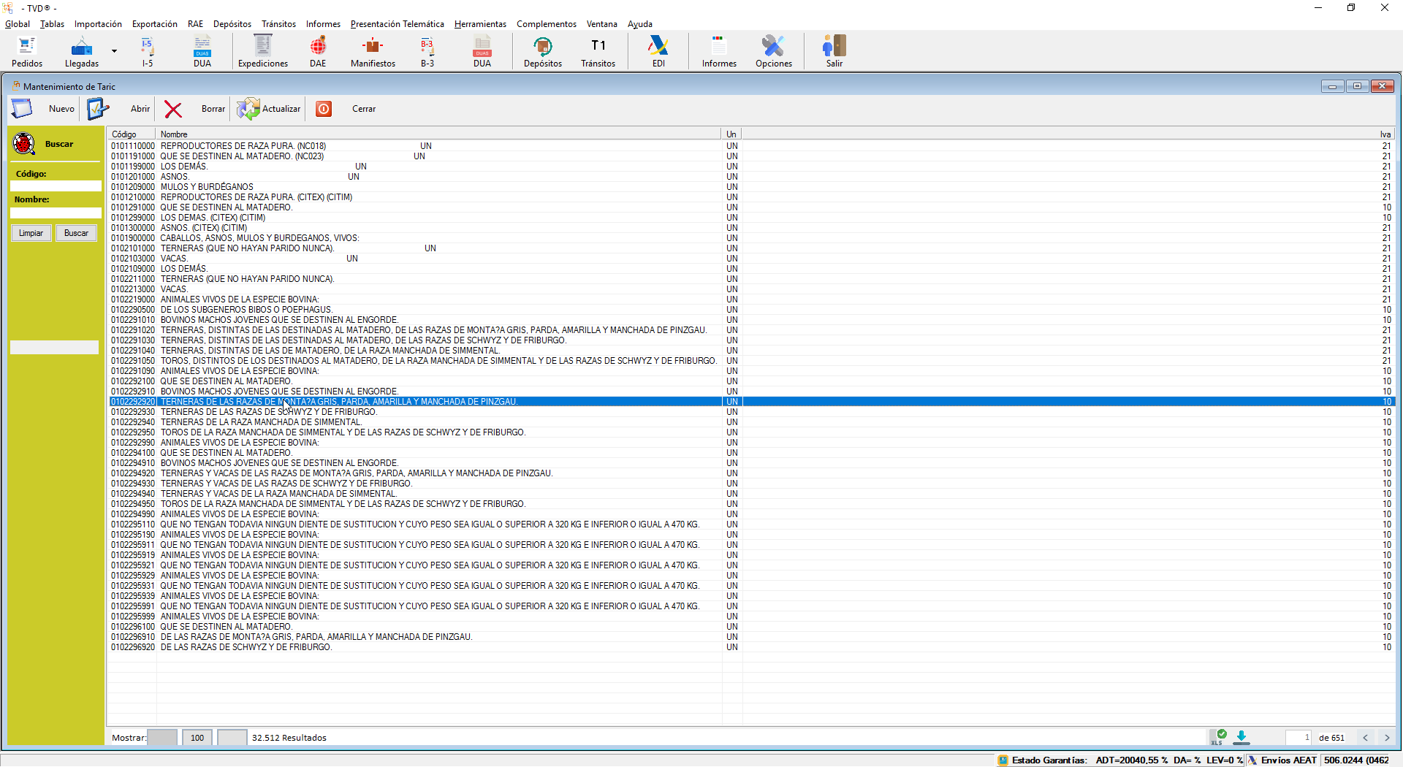Expand the Llegadas dropdown arrow

[114, 51]
